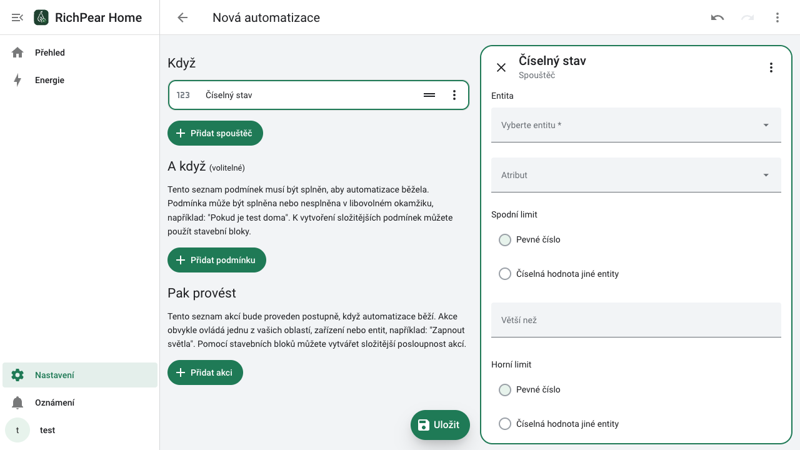Click the Přehled home icon
Screen dimensions: 800x450
[17, 52]
